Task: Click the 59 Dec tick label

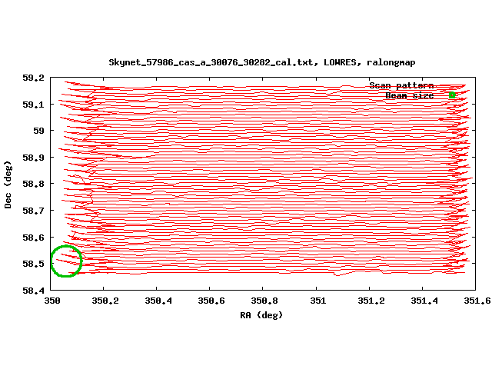Action: point(39,131)
